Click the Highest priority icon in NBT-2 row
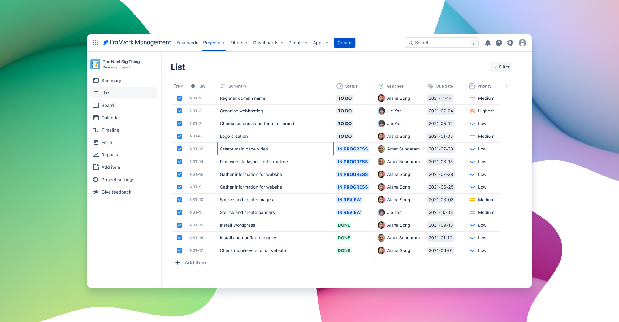 pos(472,111)
